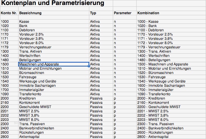Click the 'Parameter' column header
This screenshot has width=206, height=139.
click(125, 13)
